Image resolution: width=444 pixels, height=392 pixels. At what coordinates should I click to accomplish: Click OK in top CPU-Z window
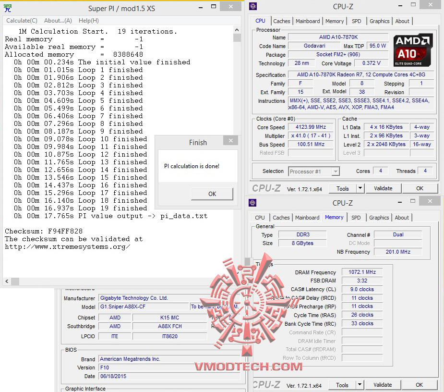(420, 188)
